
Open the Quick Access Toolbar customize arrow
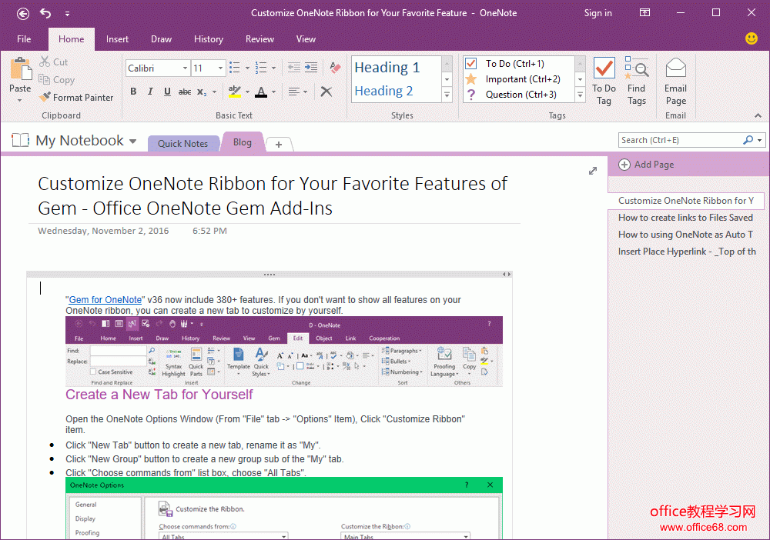coord(67,14)
